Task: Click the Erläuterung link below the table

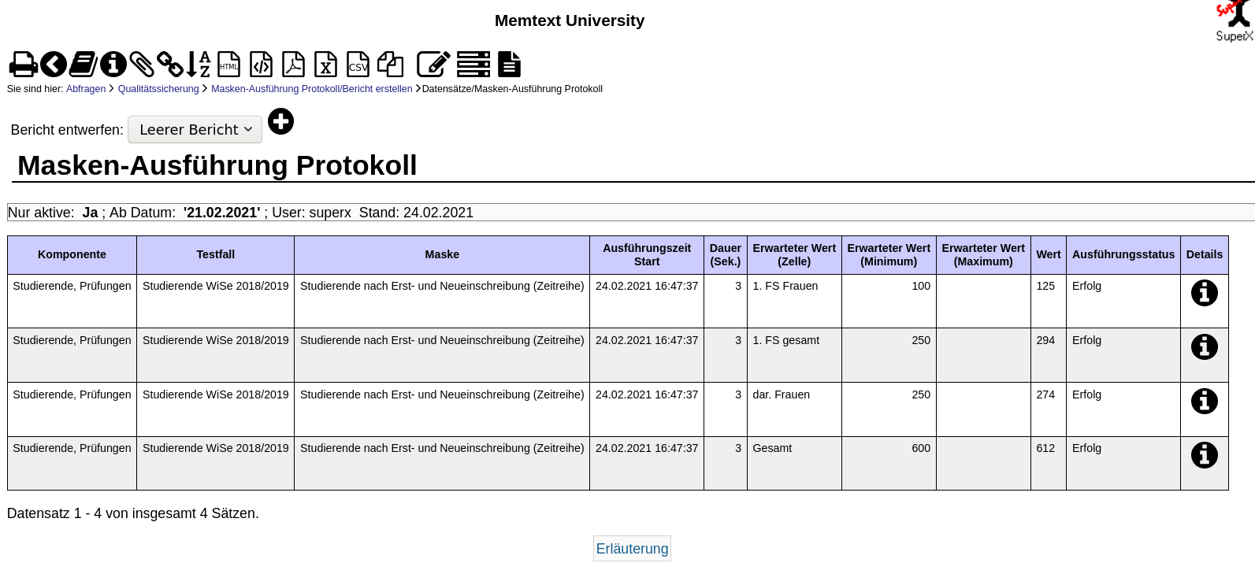Action: [632, 549]
